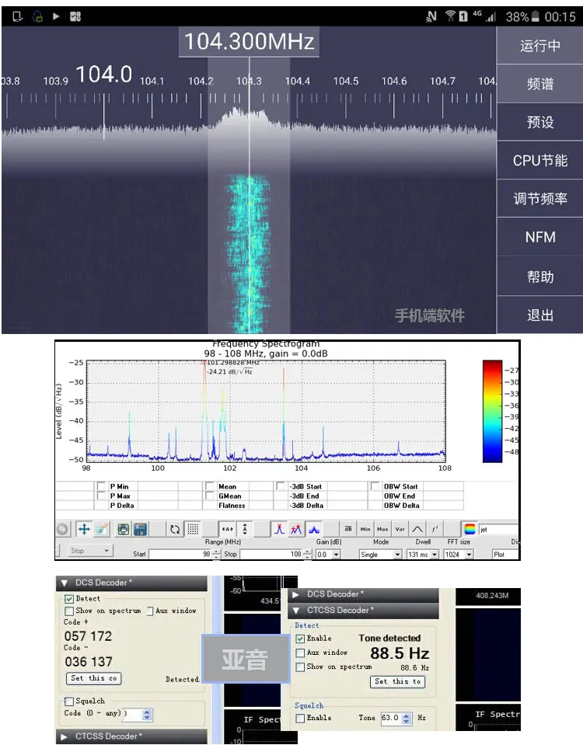Tap the Wi-Fi icon in status bar

pyautogui.click(x=450, y=16)
